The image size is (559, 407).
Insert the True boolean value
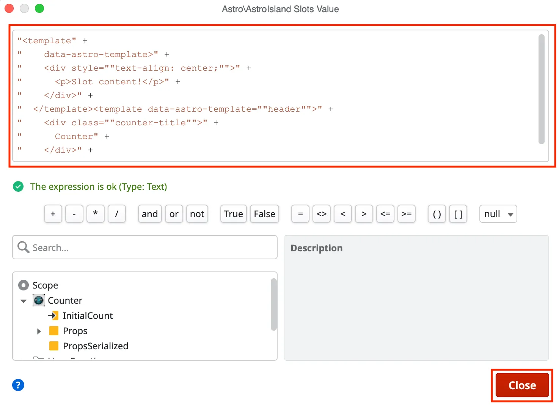click(233, 214)
